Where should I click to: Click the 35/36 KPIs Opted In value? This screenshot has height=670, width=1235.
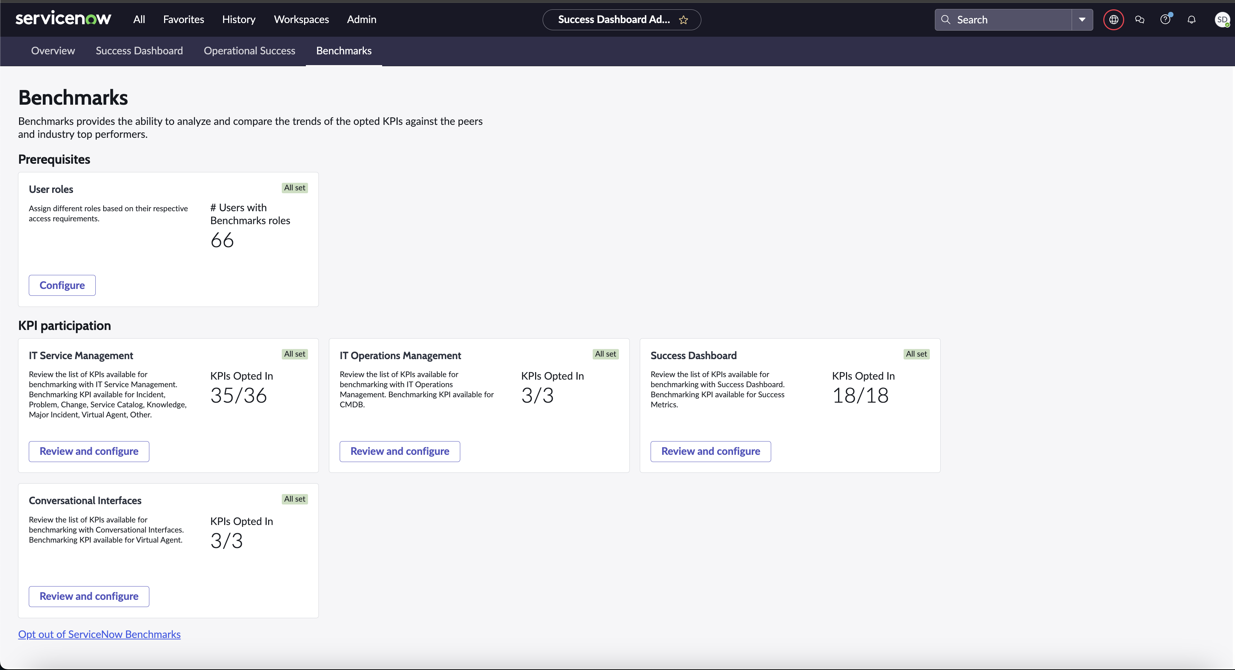[x=238, y=396]
